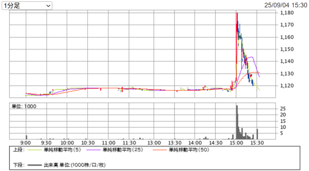Viewport: 309px width, 171px height.
Task: Click the purple line swatch for 25-period average
Action: 94,150
